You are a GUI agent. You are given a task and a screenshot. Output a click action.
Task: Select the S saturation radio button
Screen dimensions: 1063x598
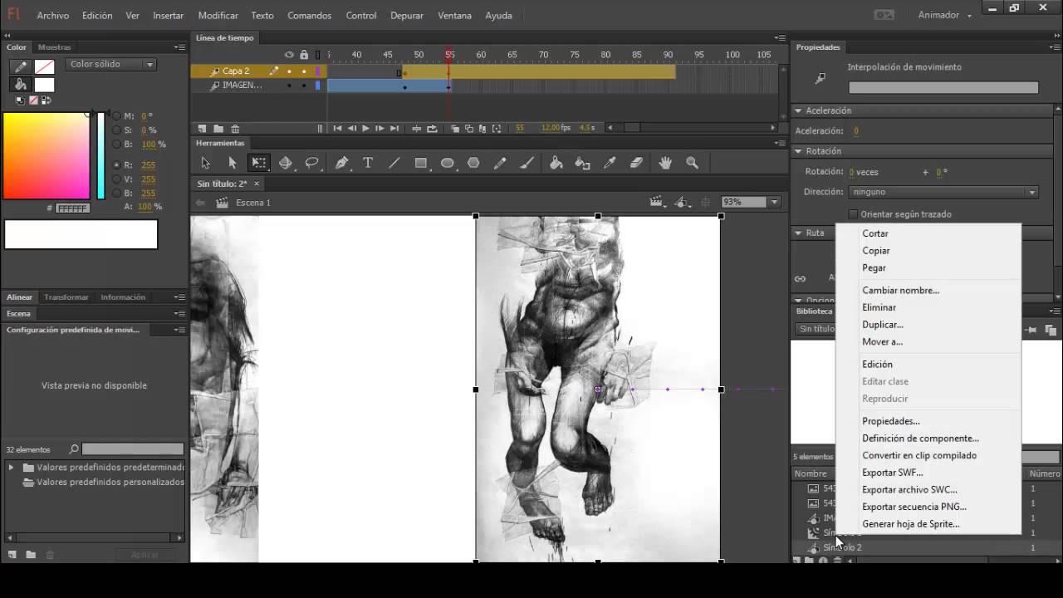coord(116,130)
